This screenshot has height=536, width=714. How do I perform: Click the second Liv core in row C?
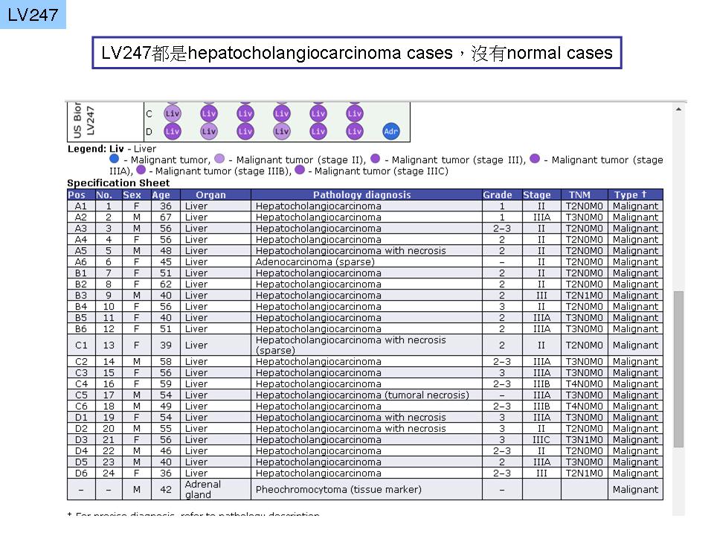point(208,113)
